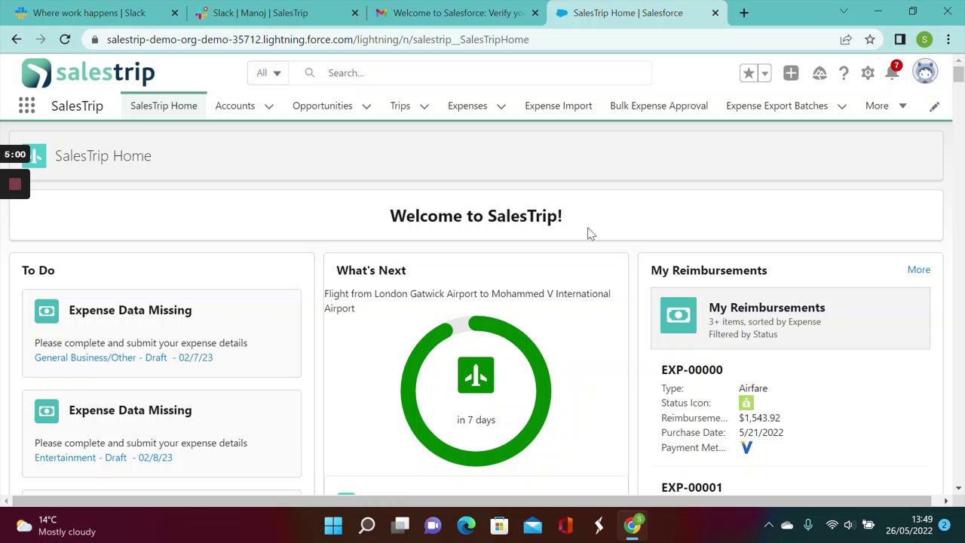
Task: Open Chrome tab search chevron
Action: click(x=844, y=11)
